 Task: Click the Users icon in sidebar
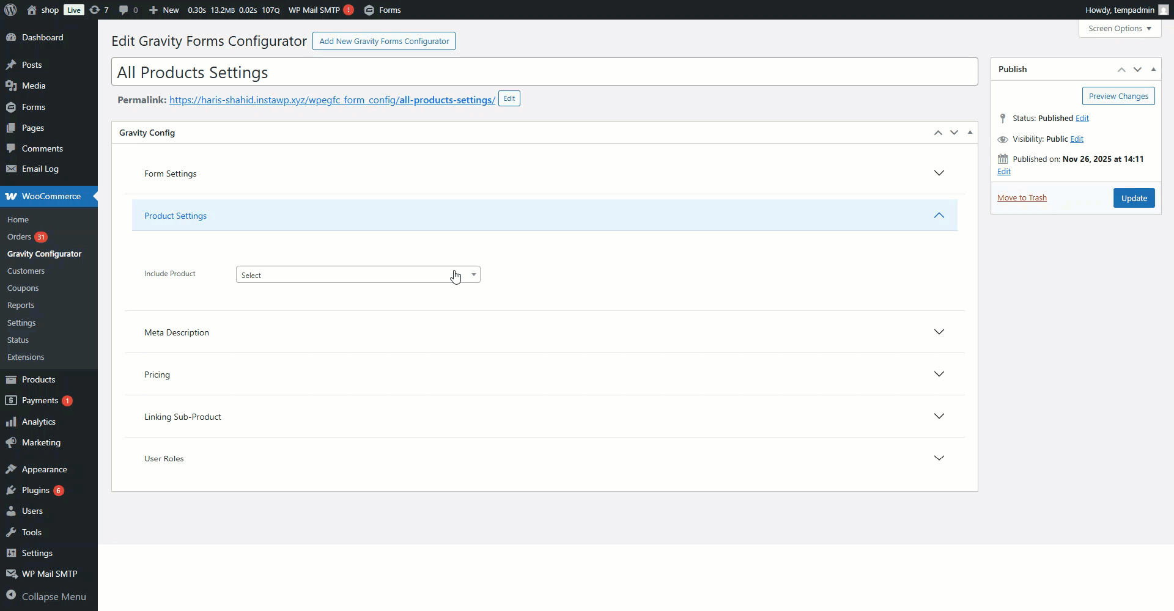[x=11, y=511]
